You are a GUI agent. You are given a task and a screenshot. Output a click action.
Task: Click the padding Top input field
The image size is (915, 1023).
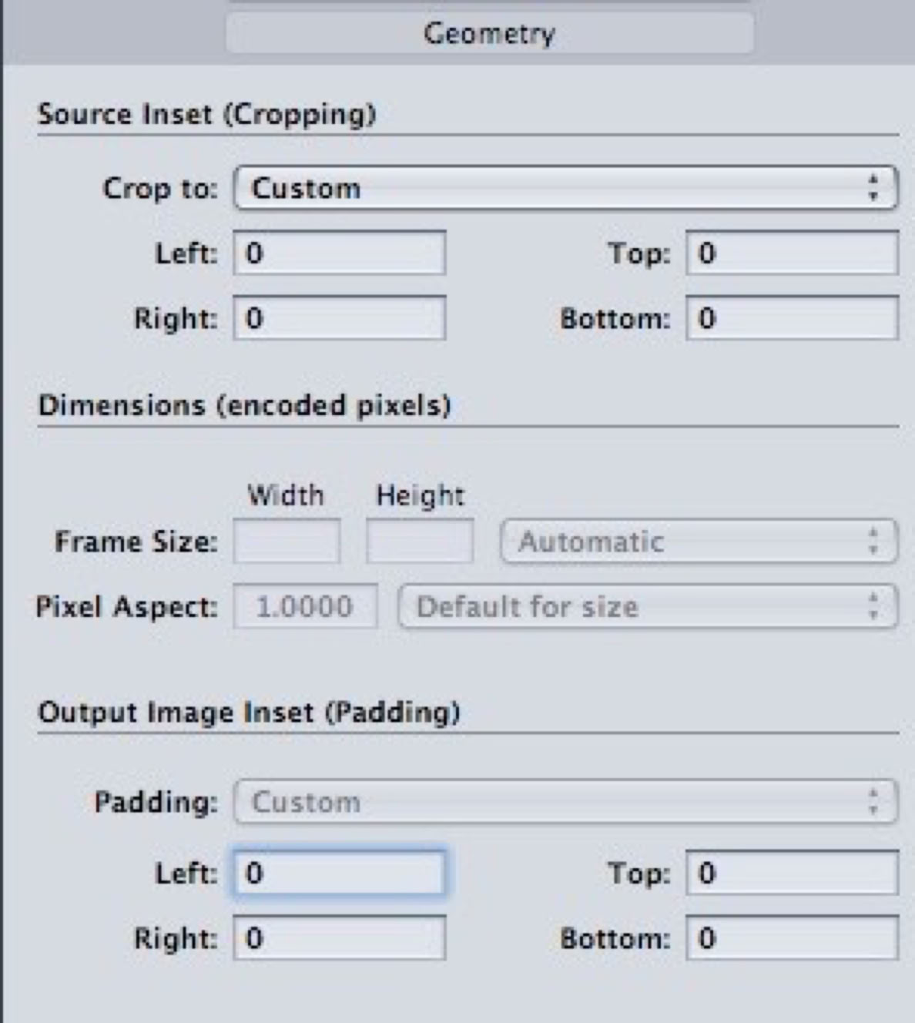(792, 873)
